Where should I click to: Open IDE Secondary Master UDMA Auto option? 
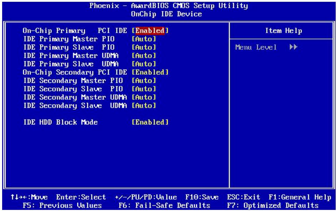click(144, 97)
